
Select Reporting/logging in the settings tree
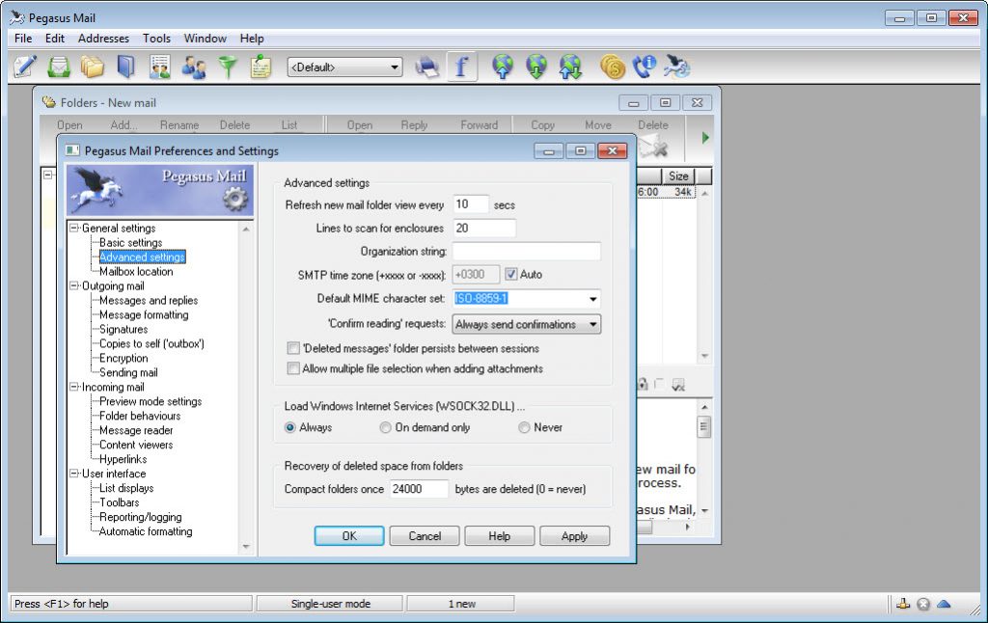(x=141, y=517)
